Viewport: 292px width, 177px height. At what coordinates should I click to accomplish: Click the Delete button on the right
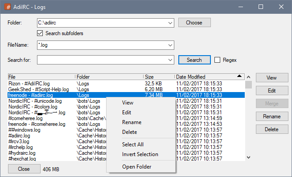tap(272, 129)
